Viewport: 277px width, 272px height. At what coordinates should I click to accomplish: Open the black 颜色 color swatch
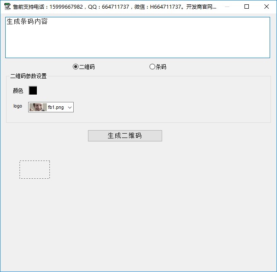click(x=33, y=91)
